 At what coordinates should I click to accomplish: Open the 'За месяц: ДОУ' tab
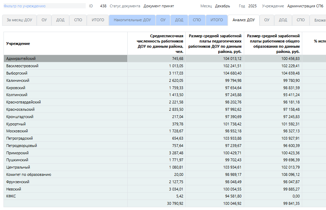(19, 20)
